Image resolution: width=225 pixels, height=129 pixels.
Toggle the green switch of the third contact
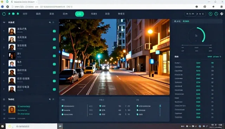[54, 47]
